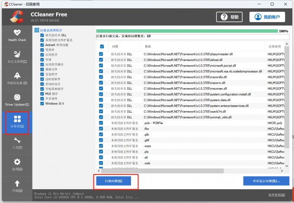
Task: Open 选项(O) options section
Action: pos(17,165)
